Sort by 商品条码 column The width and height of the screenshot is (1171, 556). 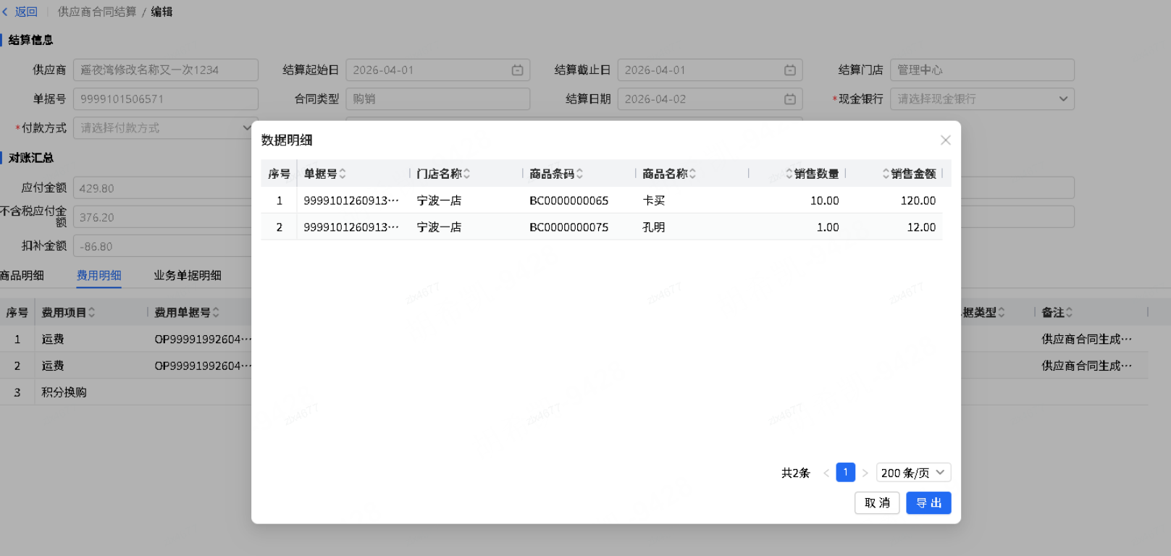[x=579, y=174]
